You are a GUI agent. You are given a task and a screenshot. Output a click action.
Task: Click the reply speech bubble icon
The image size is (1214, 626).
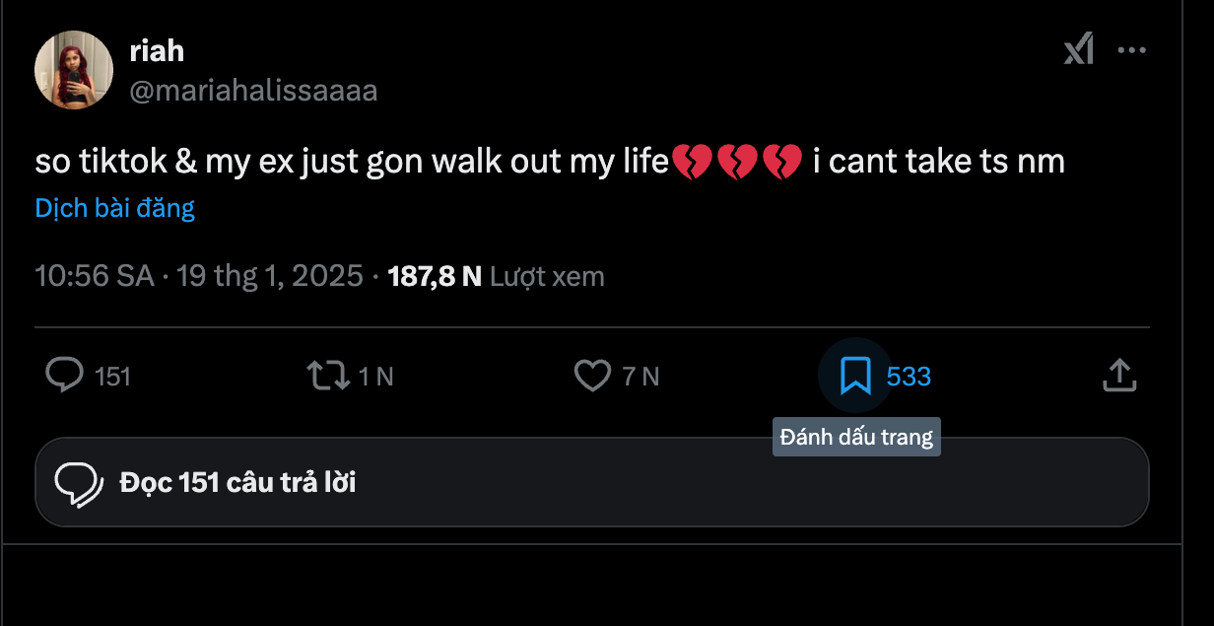click(65, 376)
